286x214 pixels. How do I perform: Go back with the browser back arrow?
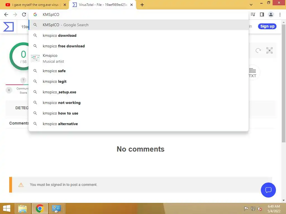pyautogui.click(x=6, y=14)
